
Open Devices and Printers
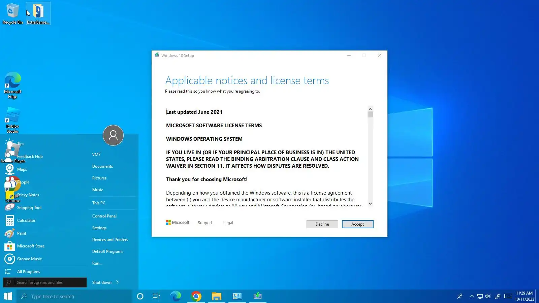pos(110,240)
